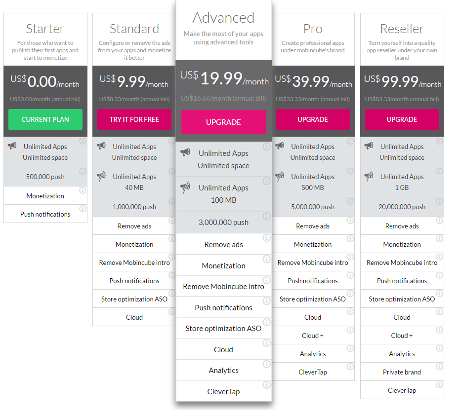Click info icon on Pro's Analytics row
This screenshot has width=459, height=410.
click(x=350, y=348)
